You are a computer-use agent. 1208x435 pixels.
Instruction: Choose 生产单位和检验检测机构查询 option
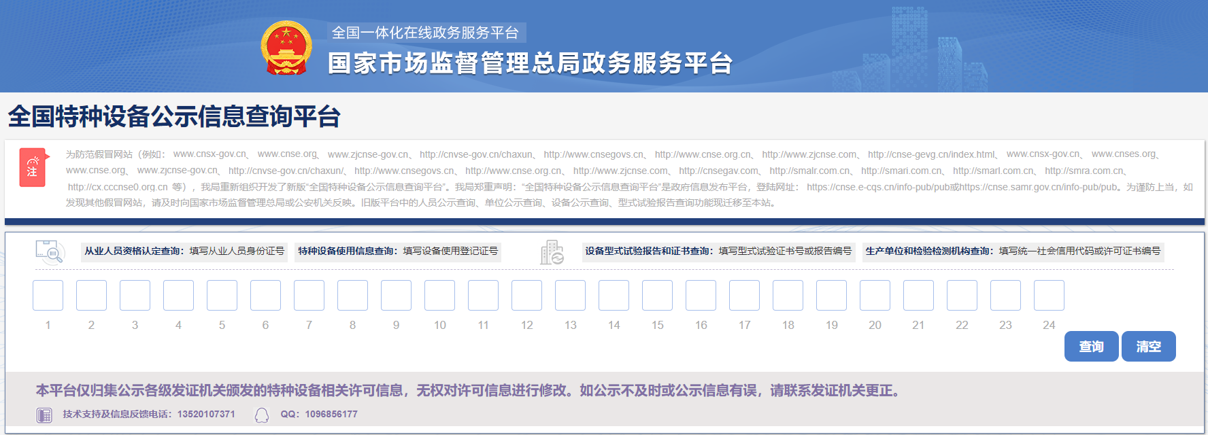coord(1013,251)
